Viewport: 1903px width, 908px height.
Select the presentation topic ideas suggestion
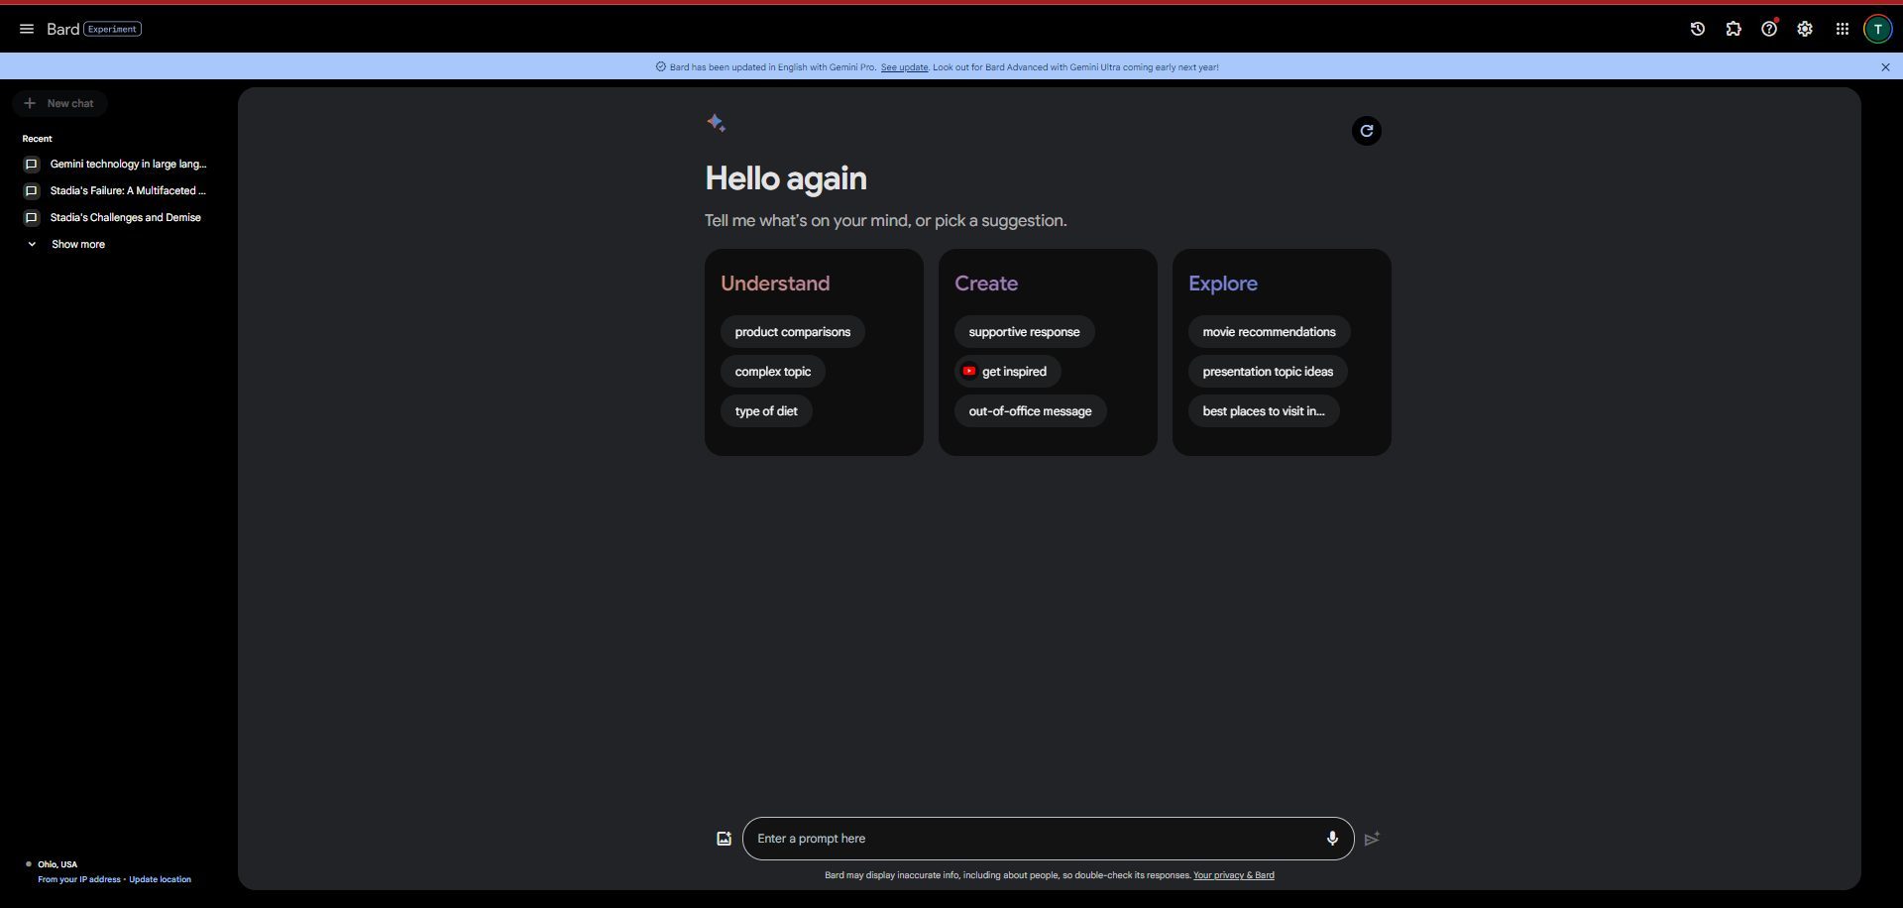point(1268,372)
